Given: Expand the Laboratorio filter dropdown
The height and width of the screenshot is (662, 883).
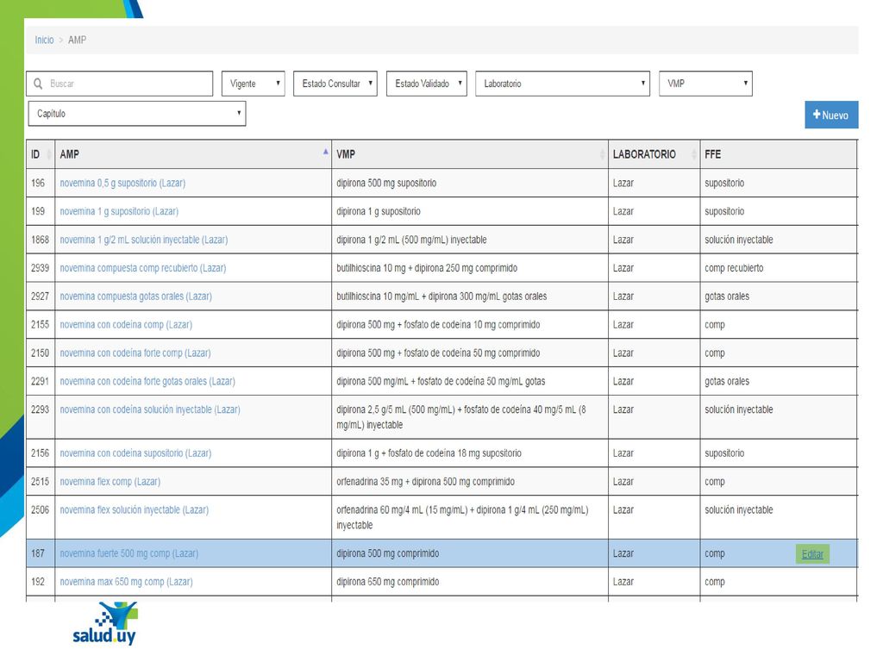Looking at the screenshot, I should point(562,84).
